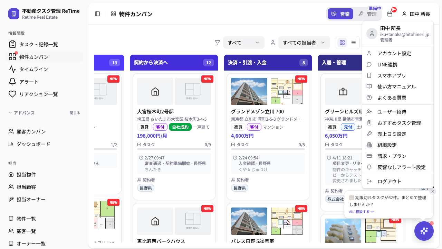Click 入金確認 - 長野県 activity entry
The width and height of the screenshot is (442, 249).
click(x=268, y=164)
